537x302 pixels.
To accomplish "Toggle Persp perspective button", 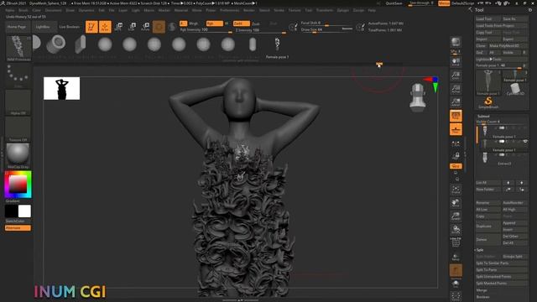I will pos(456,116).
